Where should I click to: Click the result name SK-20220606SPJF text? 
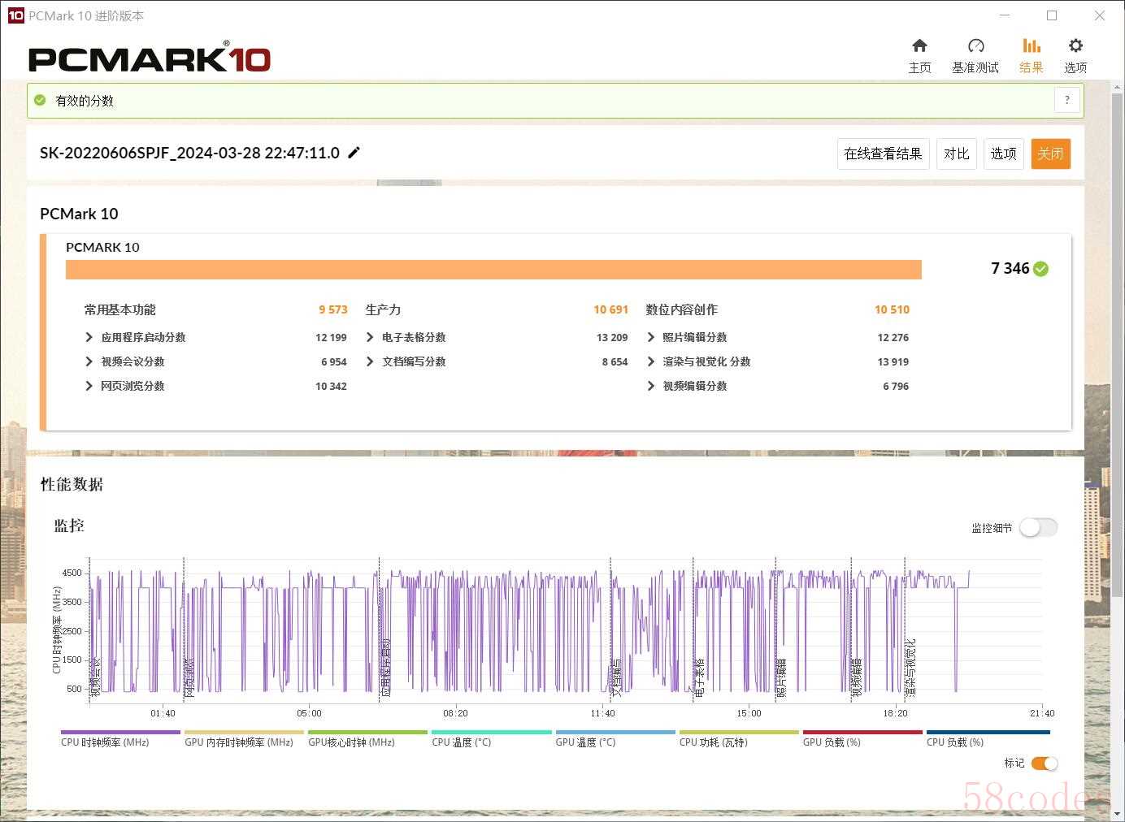coord(189,153)
